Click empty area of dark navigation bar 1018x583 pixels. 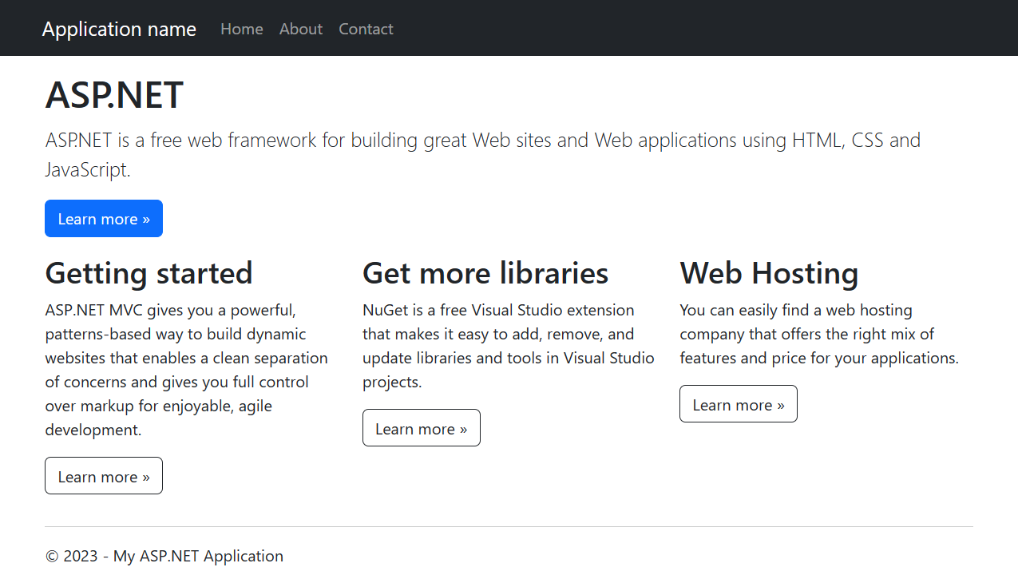point(679,29)
